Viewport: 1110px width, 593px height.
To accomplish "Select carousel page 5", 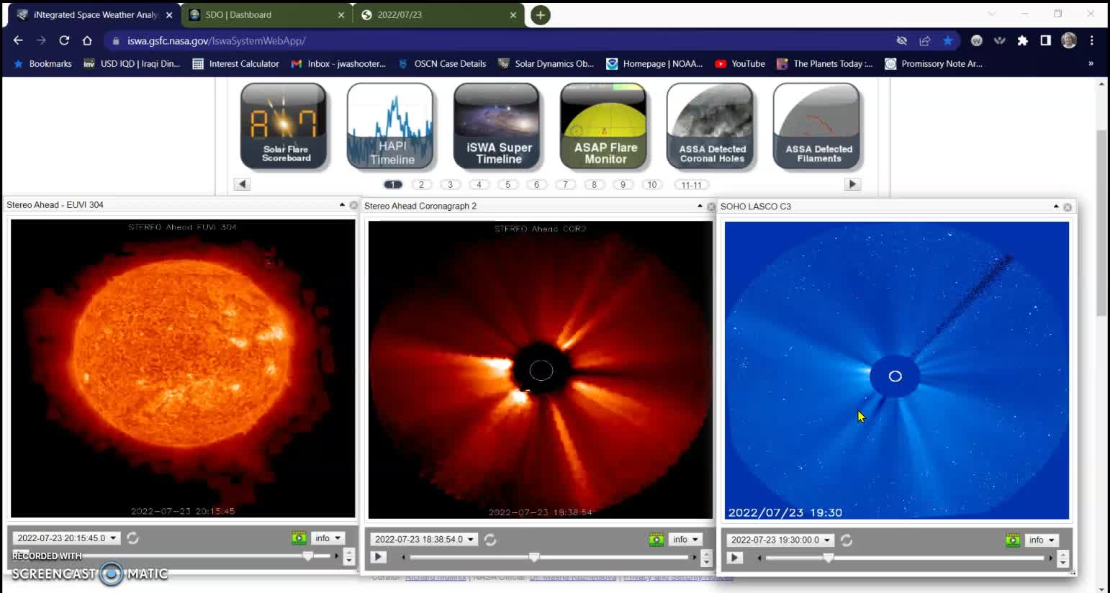I will tap(508, 185).
